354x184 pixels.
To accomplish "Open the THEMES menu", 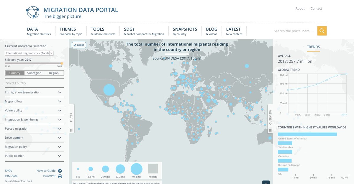I will click(67, 29).
